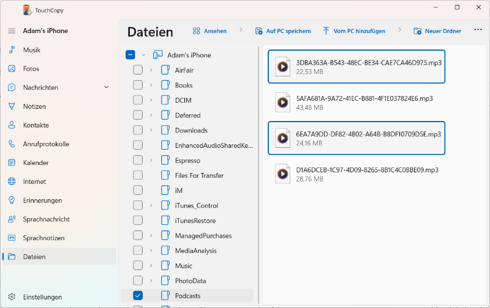Expand the Nachrichten submenu chevron
This screenshot has height=308, width=490.
point(107,87)
